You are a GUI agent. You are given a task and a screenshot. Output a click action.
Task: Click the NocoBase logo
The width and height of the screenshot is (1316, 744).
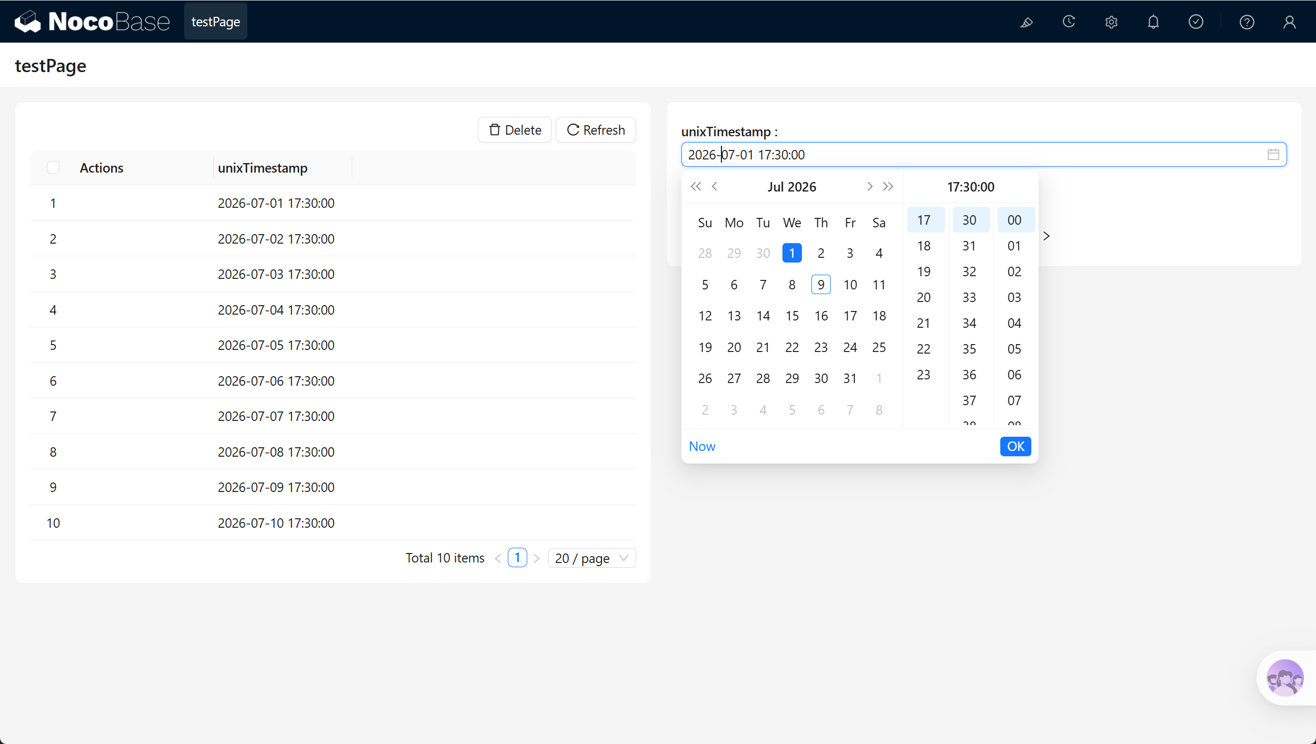pos(93,22)
